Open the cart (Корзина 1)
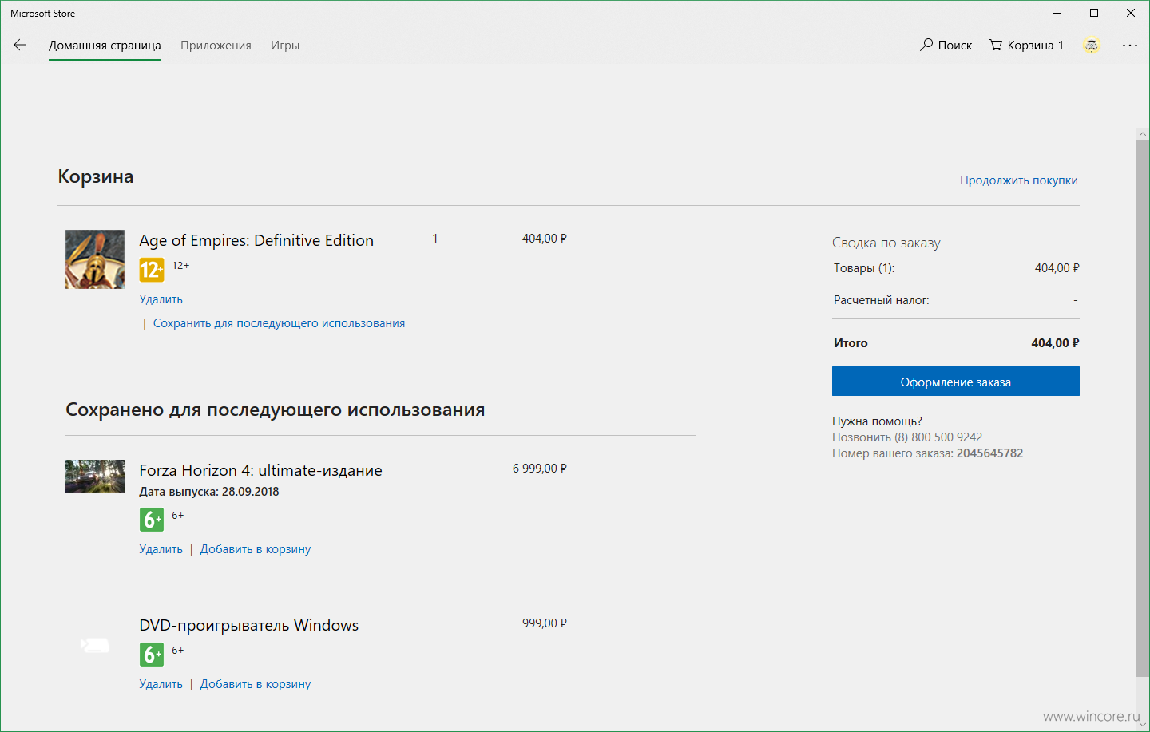 pos(1026,46)
